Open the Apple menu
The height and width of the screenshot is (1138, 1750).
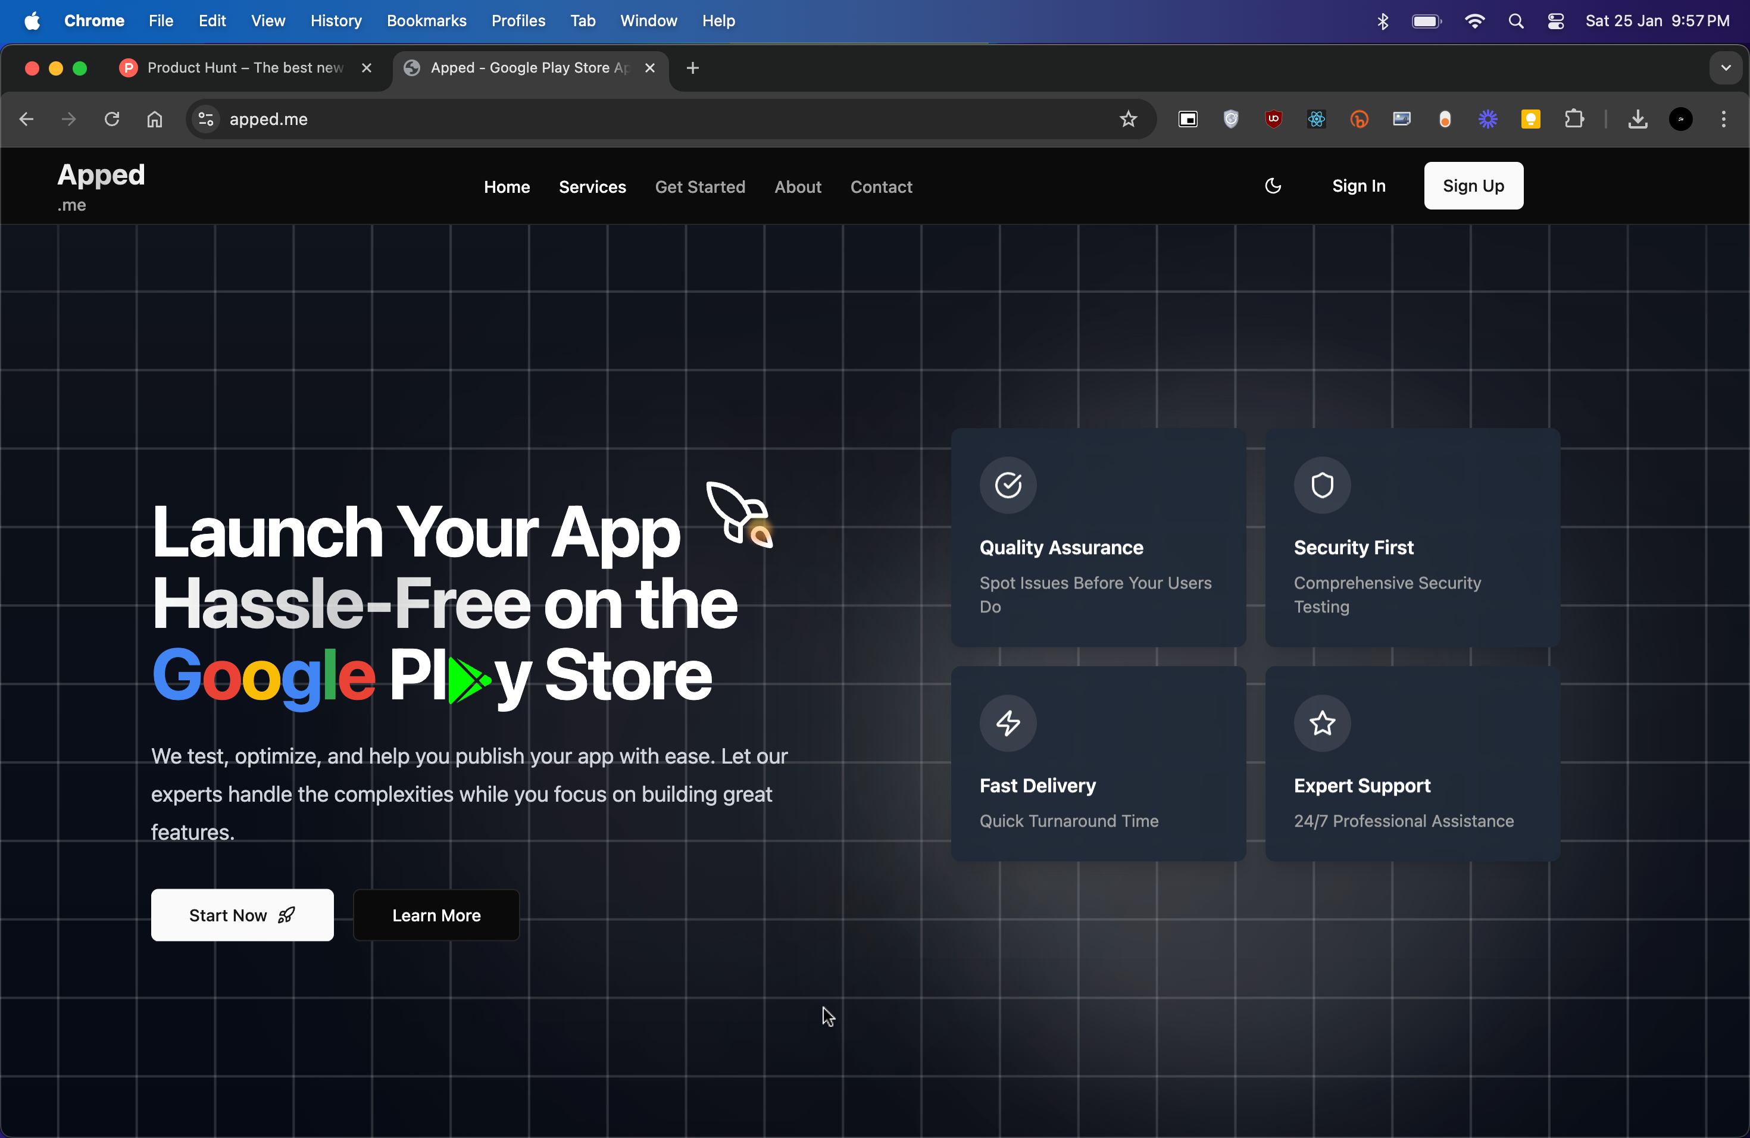click(32, 21)
